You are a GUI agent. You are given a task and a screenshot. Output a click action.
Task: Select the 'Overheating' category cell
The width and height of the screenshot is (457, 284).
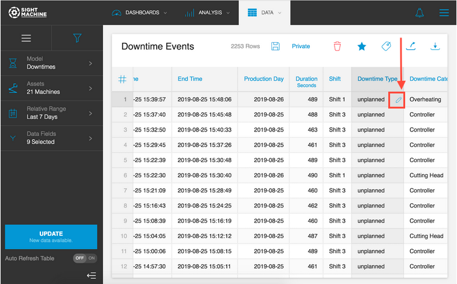click(425, 99)
